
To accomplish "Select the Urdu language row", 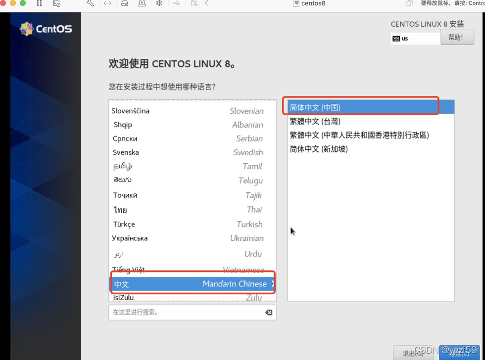I will point(193,254).
